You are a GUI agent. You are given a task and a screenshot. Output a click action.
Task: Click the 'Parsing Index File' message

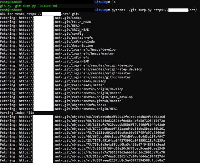(17, 113)
